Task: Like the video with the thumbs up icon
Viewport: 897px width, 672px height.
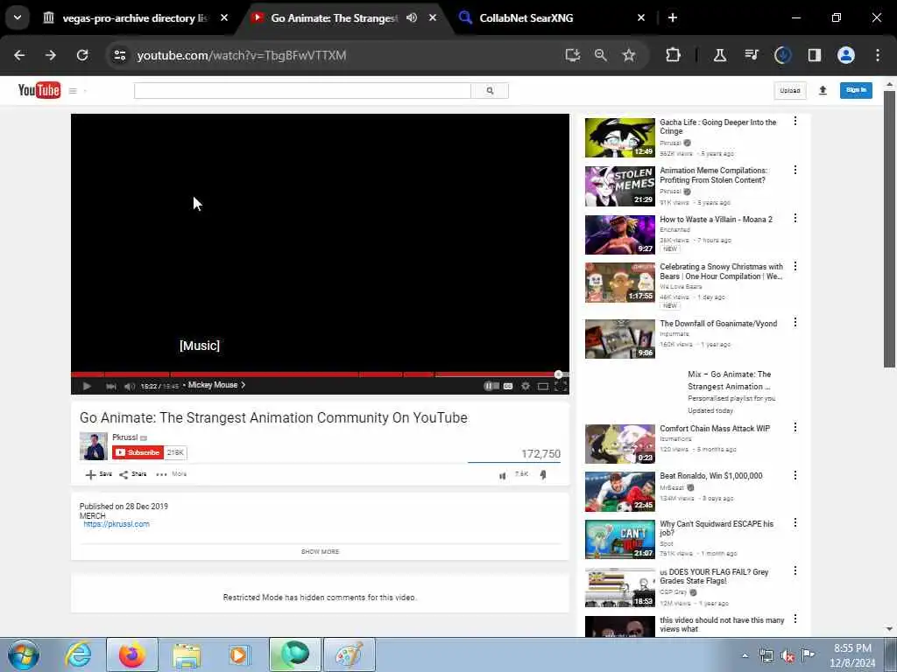Action: (502, 475)
